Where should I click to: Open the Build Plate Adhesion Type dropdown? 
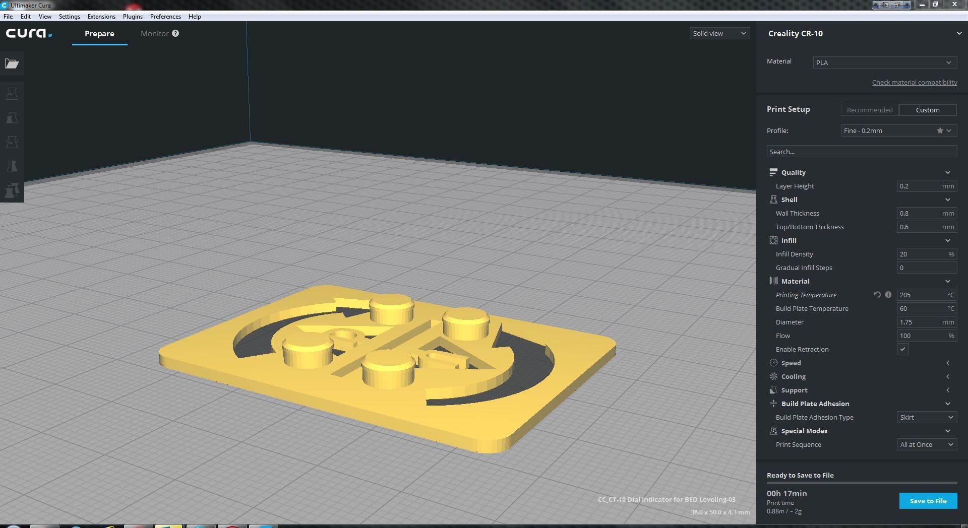[926, 417]
